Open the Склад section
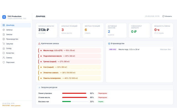 (16, 48)
